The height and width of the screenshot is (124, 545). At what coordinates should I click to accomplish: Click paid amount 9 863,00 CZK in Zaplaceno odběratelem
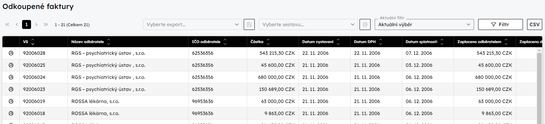pos(497,113)
